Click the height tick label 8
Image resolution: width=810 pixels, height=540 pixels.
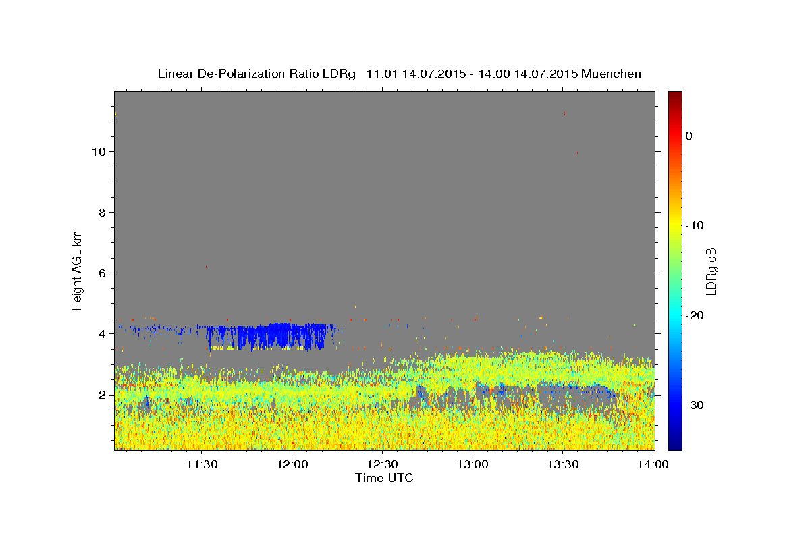(103, 213)
